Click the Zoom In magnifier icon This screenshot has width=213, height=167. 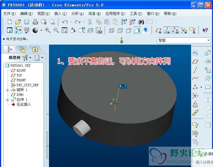pyautogui.click(x=48, y=30)
